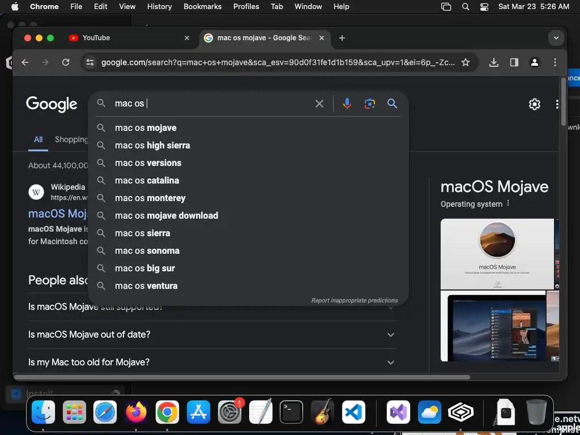580x435 pixels.
Task: Open the macOS Mojave dune wallpaper thumbnail
Action: [497, 254]
